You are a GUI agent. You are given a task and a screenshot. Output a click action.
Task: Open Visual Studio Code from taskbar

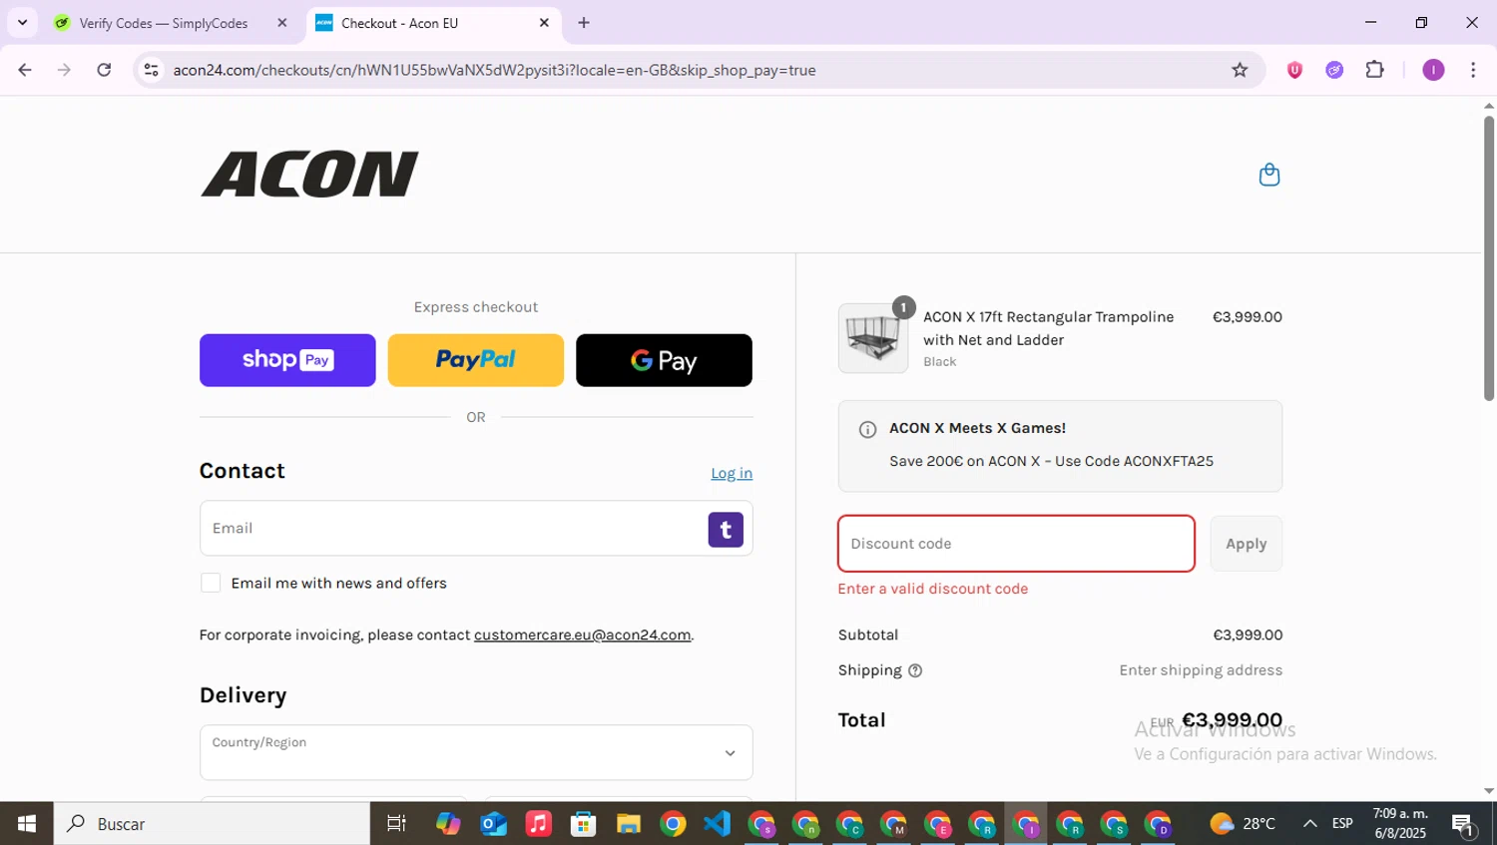(718, 823)
